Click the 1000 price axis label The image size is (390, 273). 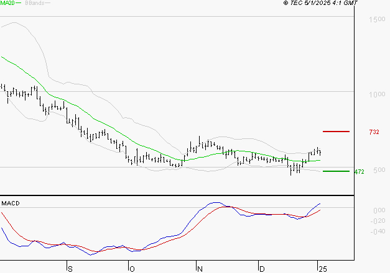click(377, 94)
